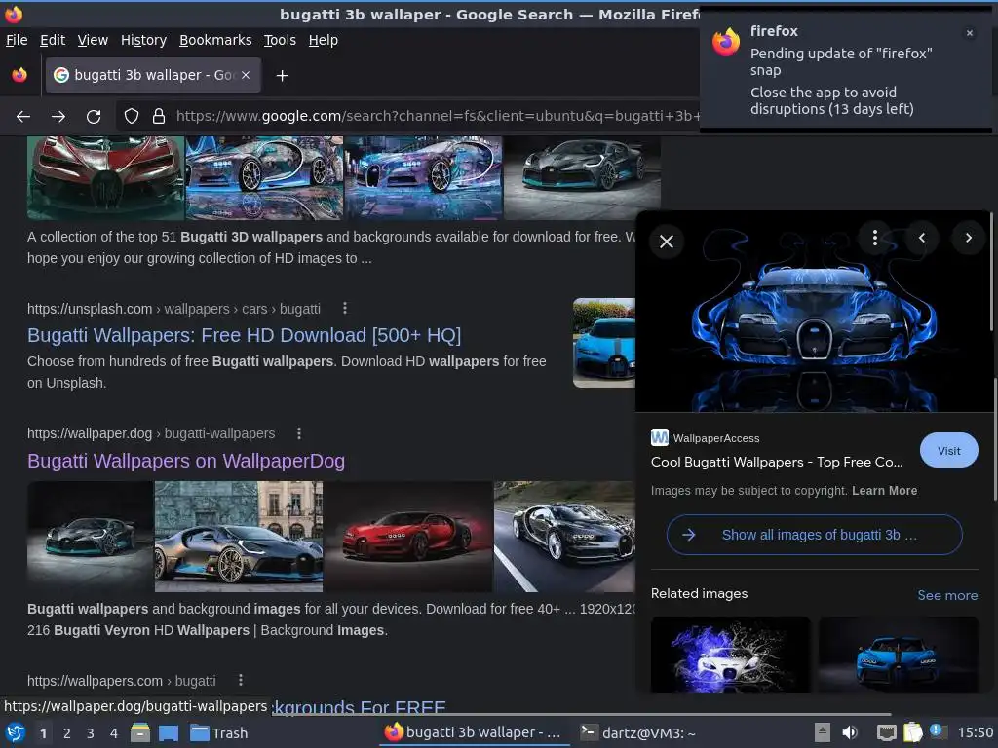The height and width of the screenshot is (748, 998).
Task: Click the taskbar clock showing 15:50
Action: pos(976,732)
